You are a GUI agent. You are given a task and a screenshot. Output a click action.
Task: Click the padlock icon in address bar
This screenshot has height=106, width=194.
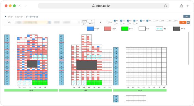pos(93,6)
